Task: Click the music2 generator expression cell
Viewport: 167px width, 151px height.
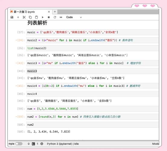Action: coord(92,40)
